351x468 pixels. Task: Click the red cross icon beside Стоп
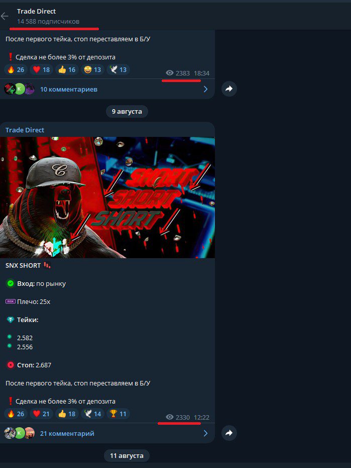tap(11, 365)
